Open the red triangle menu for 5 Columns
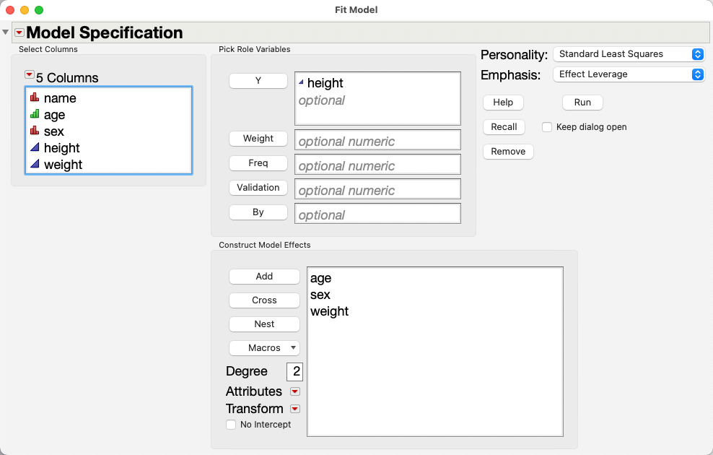The height and width of the screenshot is (455, 713). click(x=29, y=74)
